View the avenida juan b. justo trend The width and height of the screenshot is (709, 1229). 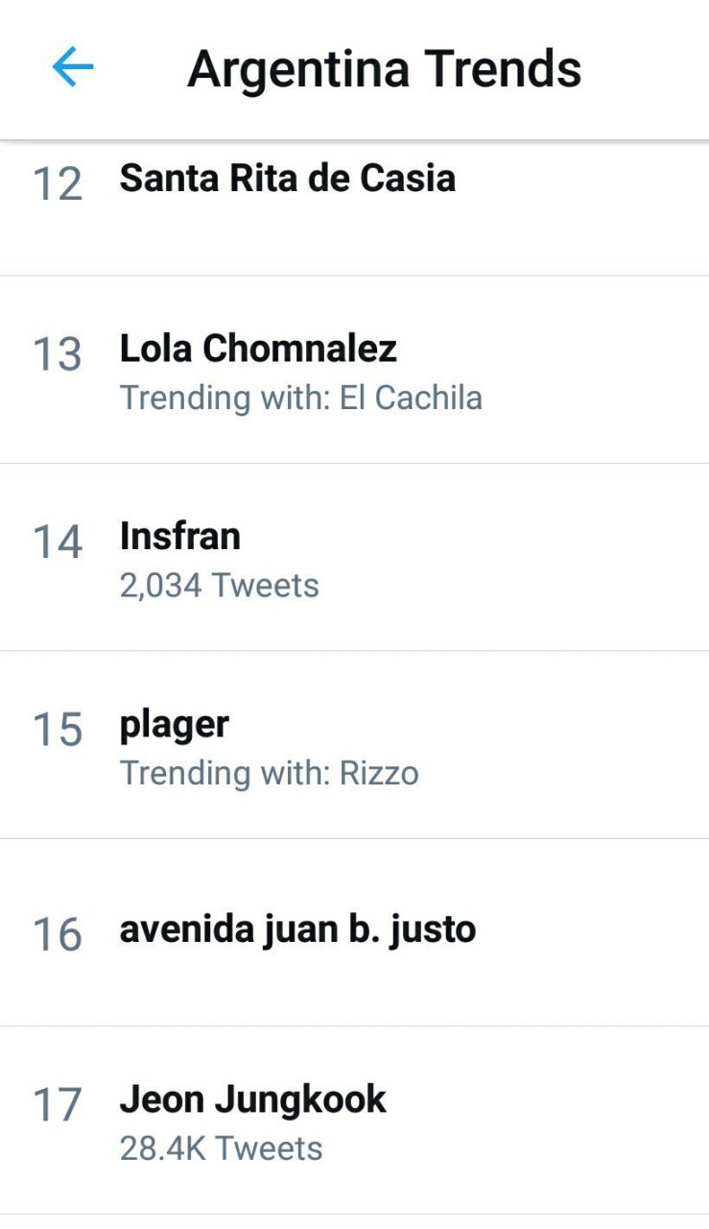(x=297, y=929)
